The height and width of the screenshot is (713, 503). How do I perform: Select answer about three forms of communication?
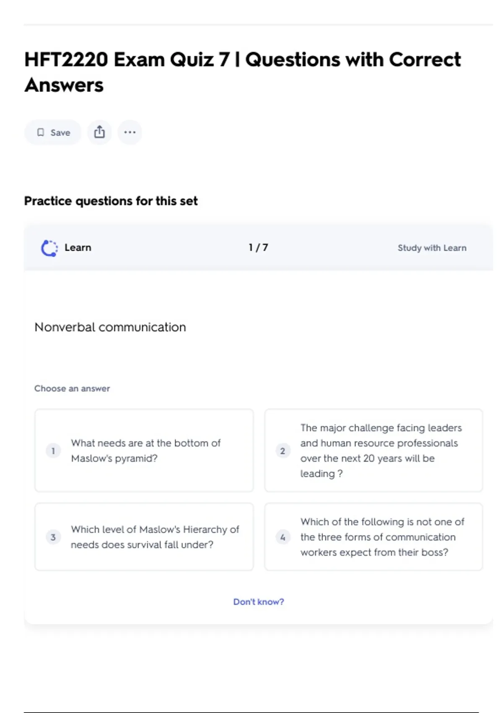382,537
